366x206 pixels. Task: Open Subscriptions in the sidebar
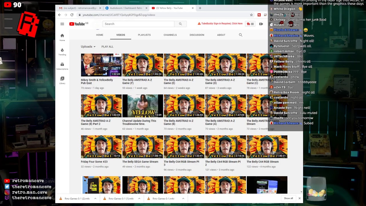point(62,66)
